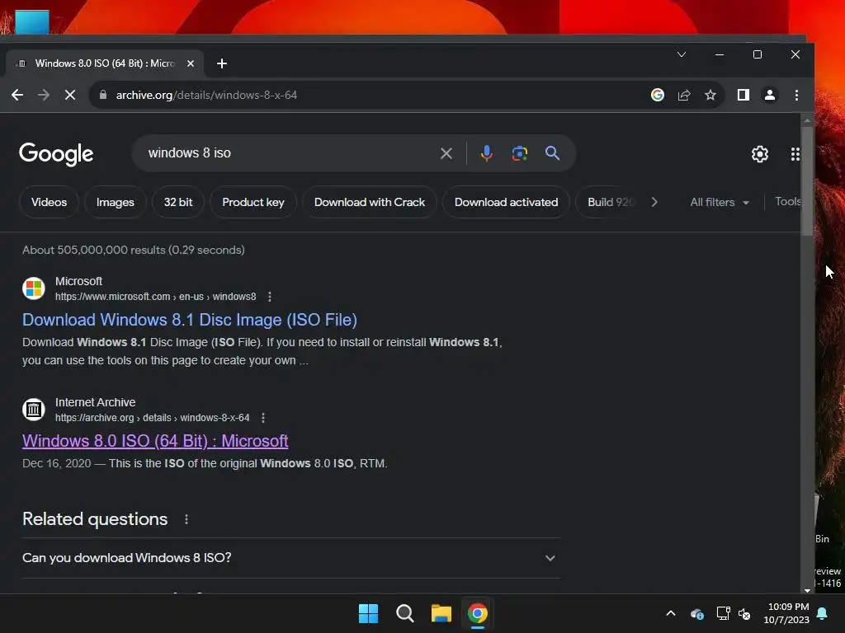Open the muted volume tray icon
This screenshot has width=845, height=633.
tap(744, 613)
